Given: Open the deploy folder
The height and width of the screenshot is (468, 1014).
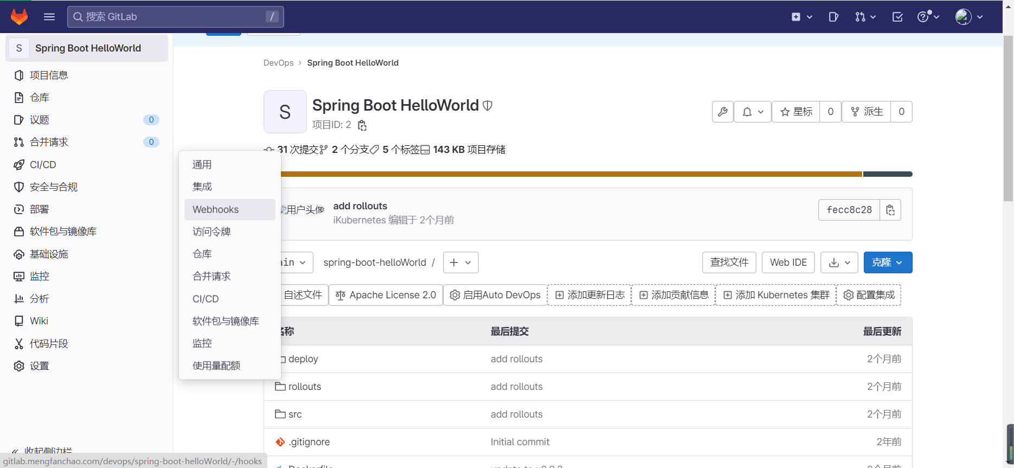Looking at the screenshot, I should click(303, 359).
